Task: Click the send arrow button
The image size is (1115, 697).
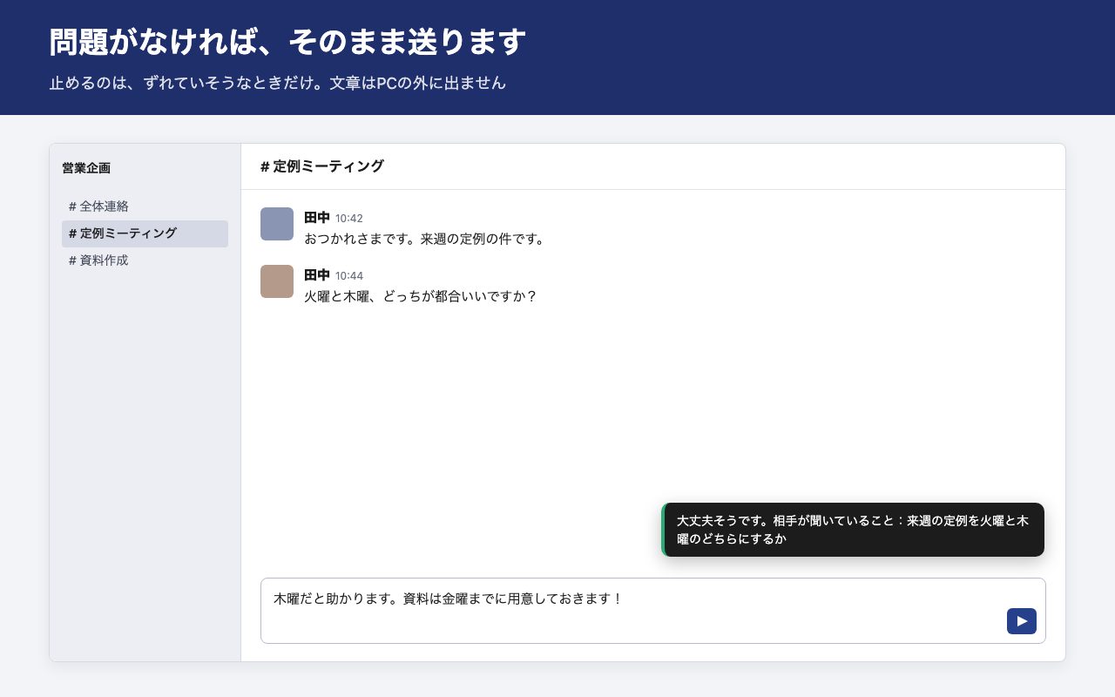Action: tap(1022, 621)
